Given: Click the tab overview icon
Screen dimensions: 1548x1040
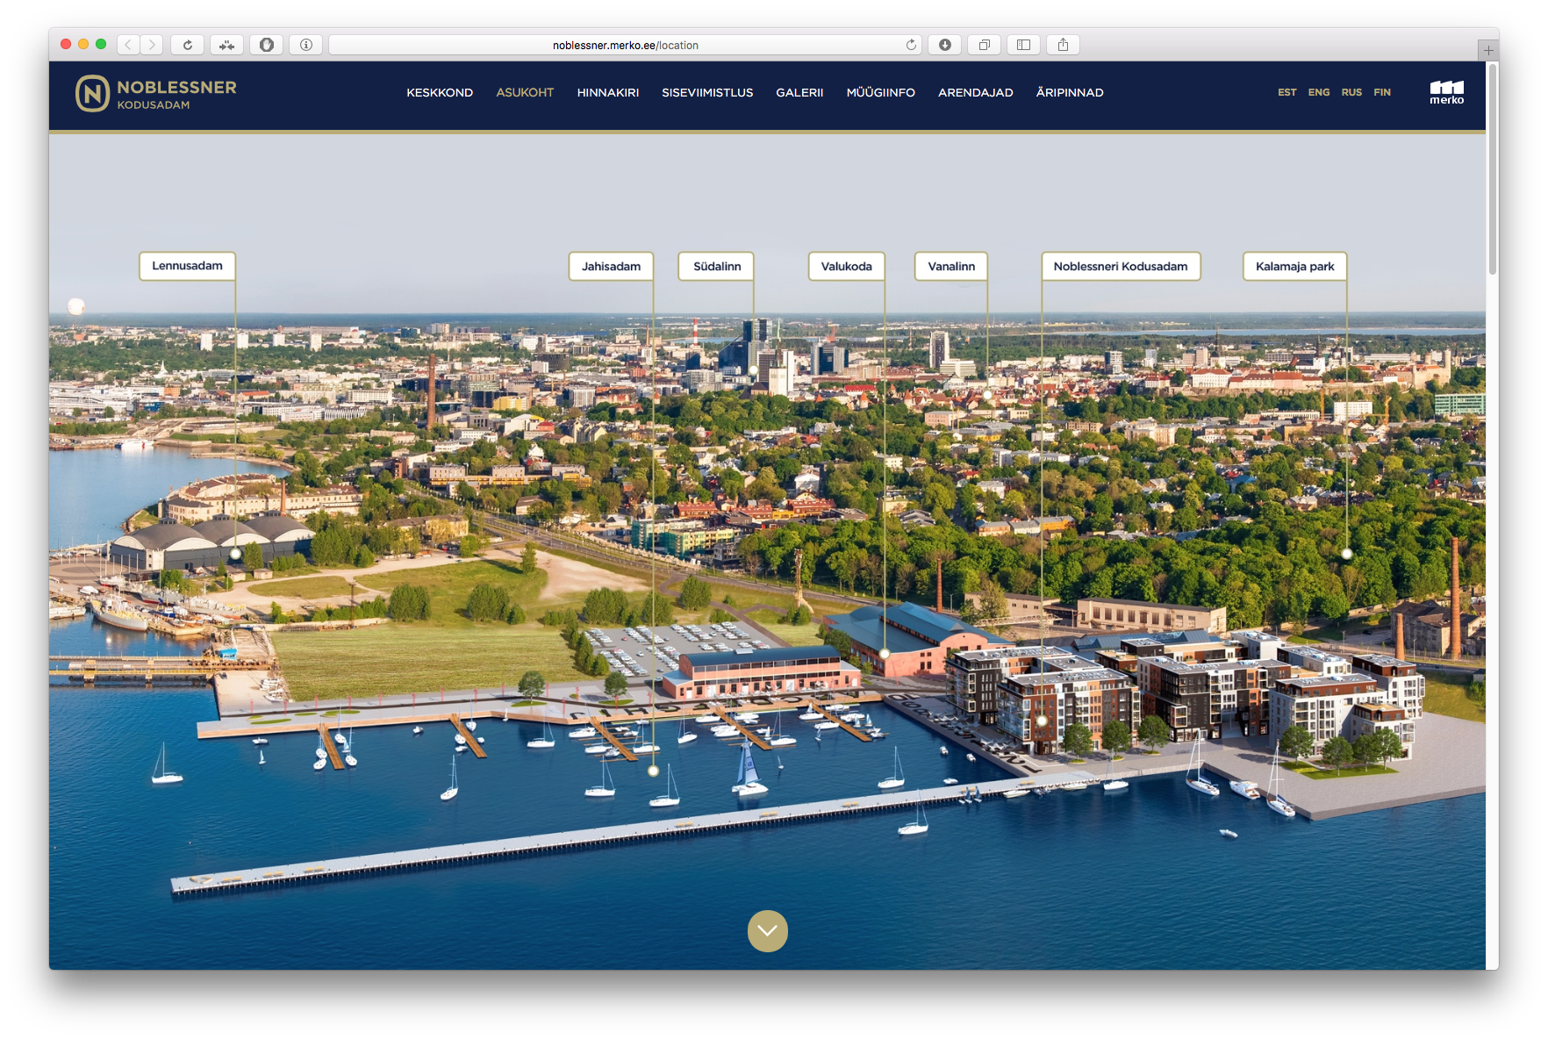Looking at the screenshot, I should coord(985,45).
